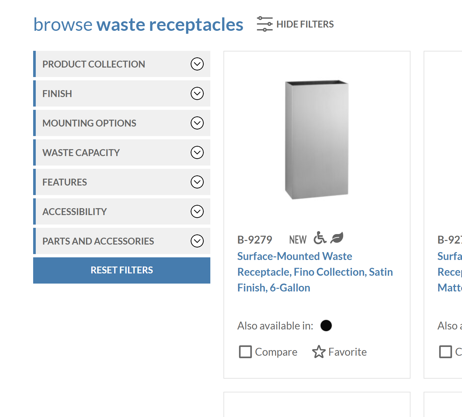Check the Compare box for B-9279
This screenshot has width=462, height=417.
tap(245, 352)
